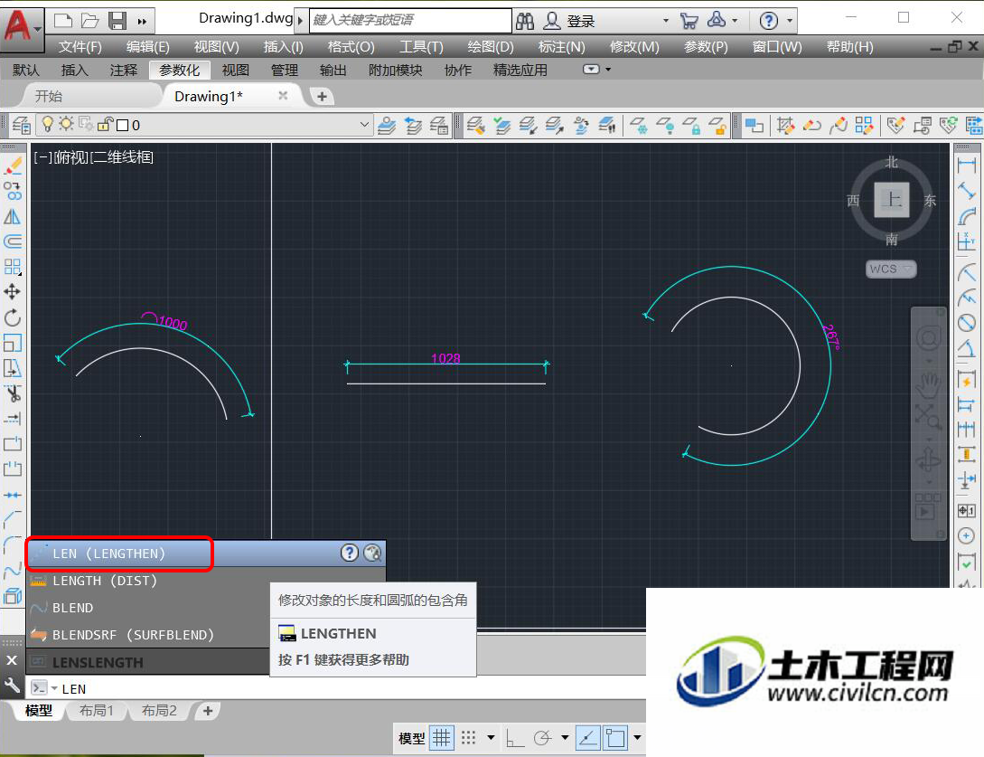Open sign-in dropdown arrow

666,22
